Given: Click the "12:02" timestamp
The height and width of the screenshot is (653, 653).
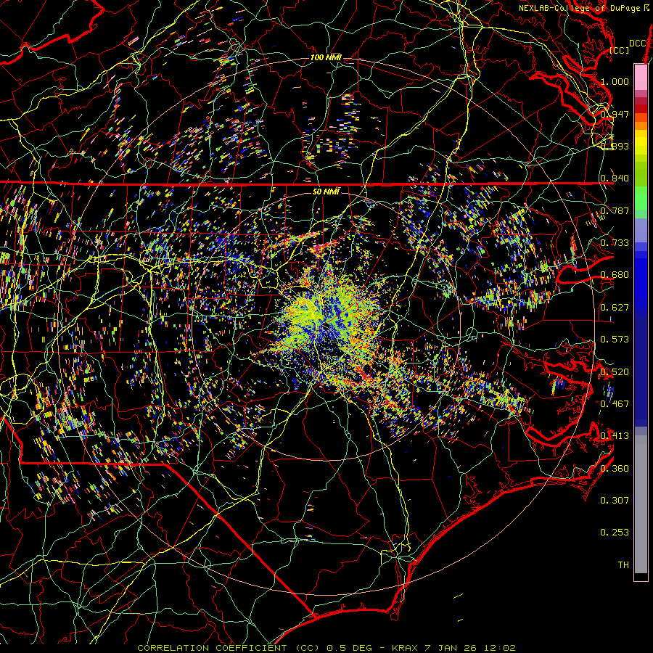Looking at the screenshot, I should 499,648.
